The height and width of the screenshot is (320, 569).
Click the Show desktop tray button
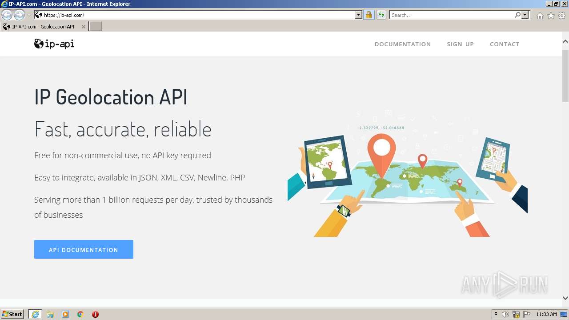tap(564, 314)
